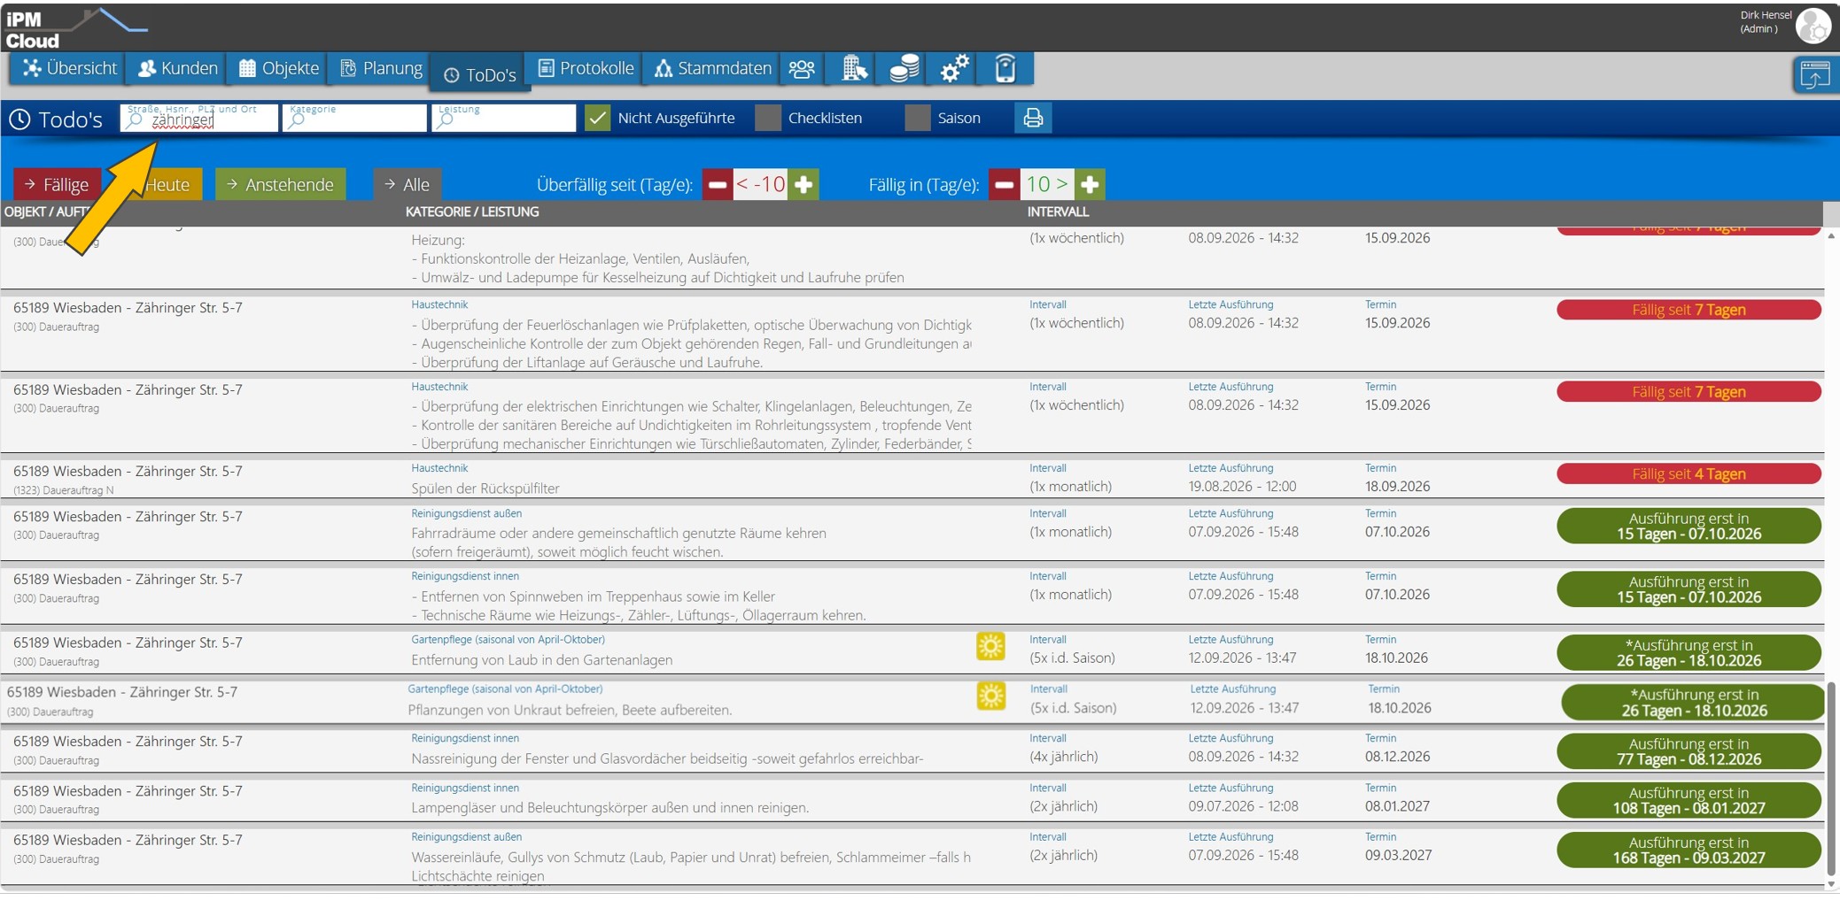Open the Objekte tab
Image resolution: width=1840 pixels, height=908 pixels.
click(x=278, y=68)
